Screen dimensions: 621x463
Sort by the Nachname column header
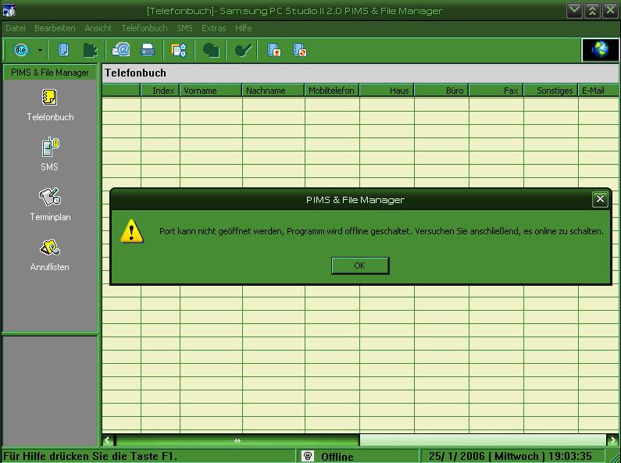click(273, 91)
